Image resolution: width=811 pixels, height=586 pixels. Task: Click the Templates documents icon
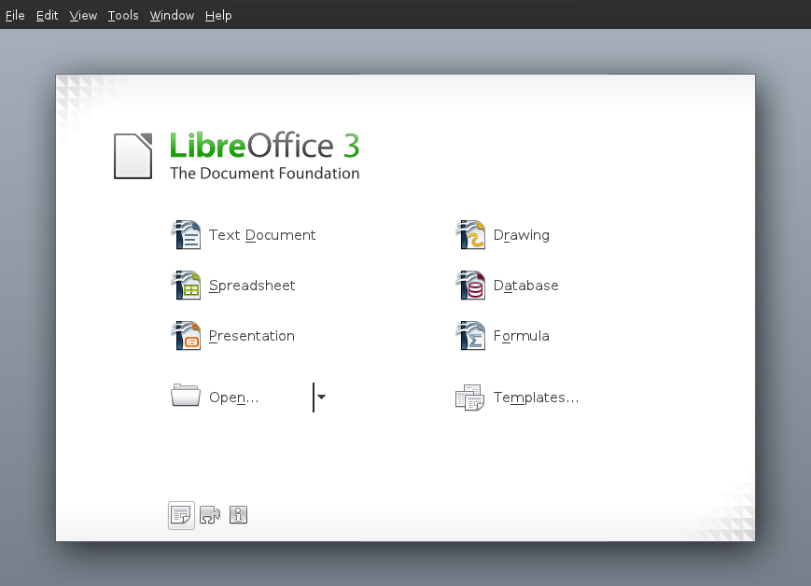469,398
